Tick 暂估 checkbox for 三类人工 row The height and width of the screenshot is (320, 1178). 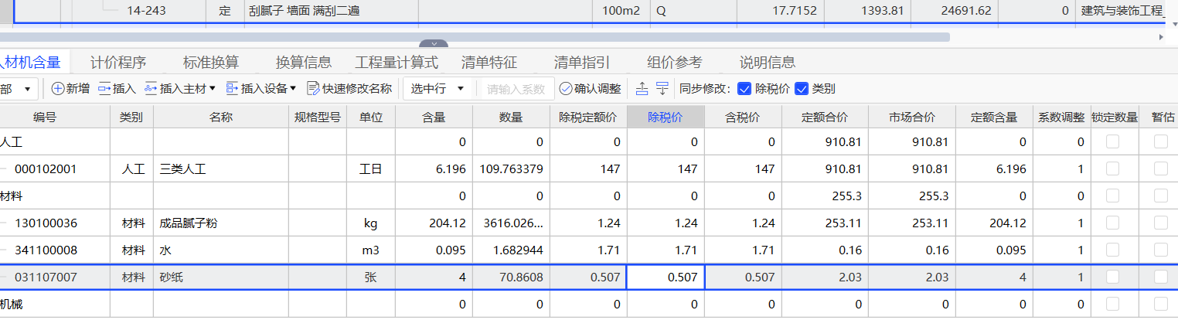pyautogui.click(x=1161, y=169)
